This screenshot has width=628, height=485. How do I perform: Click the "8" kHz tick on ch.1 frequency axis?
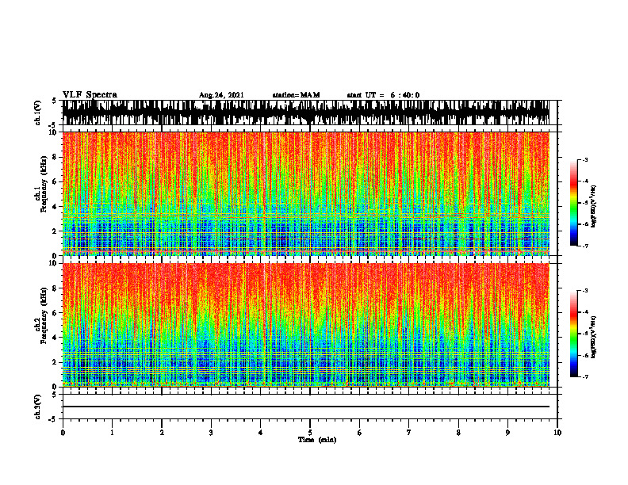click(55, 157)
